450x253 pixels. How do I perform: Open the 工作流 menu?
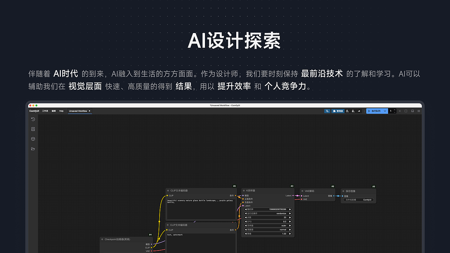[45, 111]
